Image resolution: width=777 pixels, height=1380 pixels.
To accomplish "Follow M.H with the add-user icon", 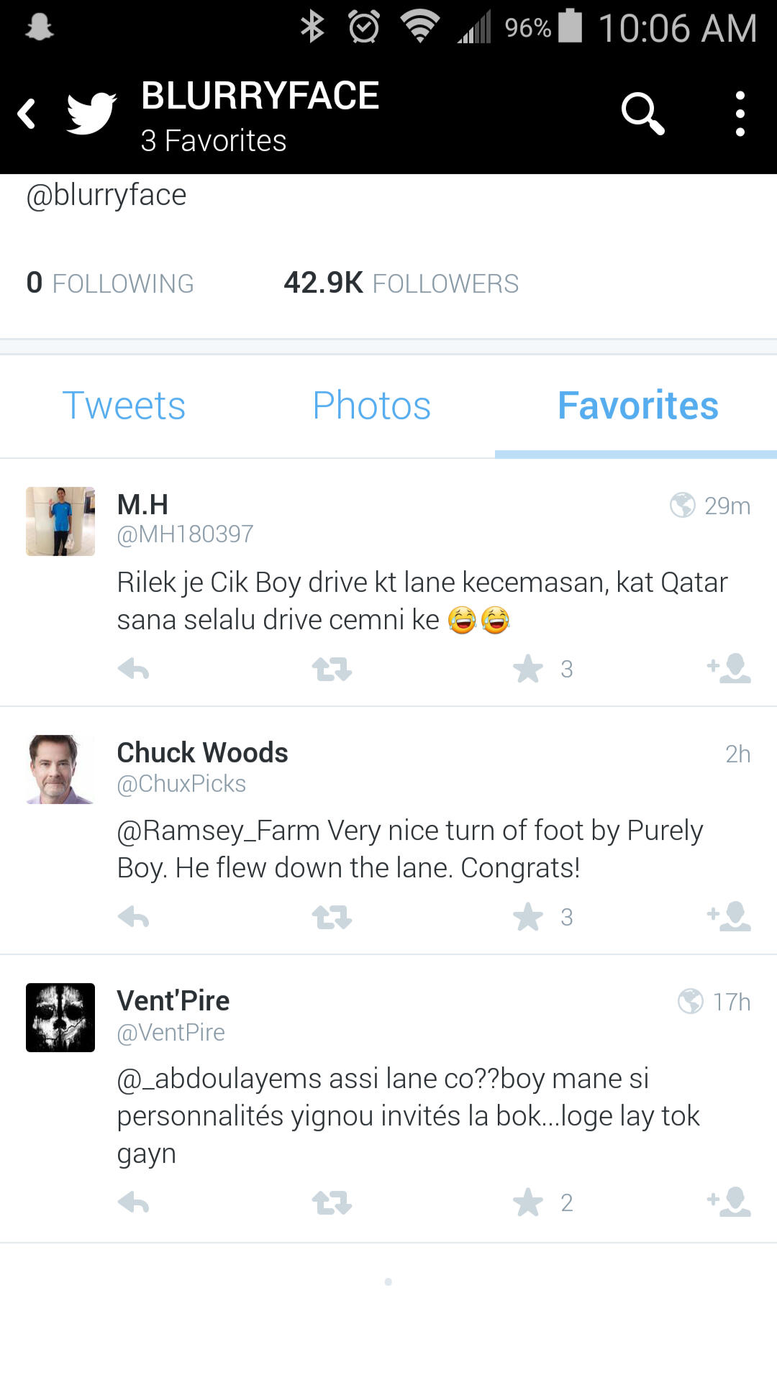I will point(730,669).
